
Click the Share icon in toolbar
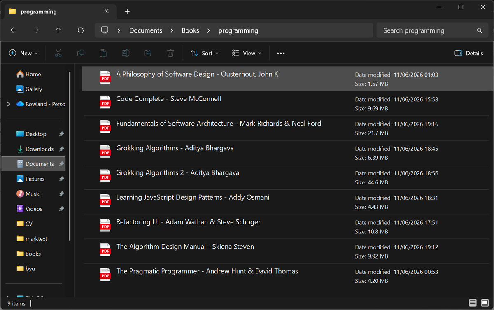click(x=148, y=53)
